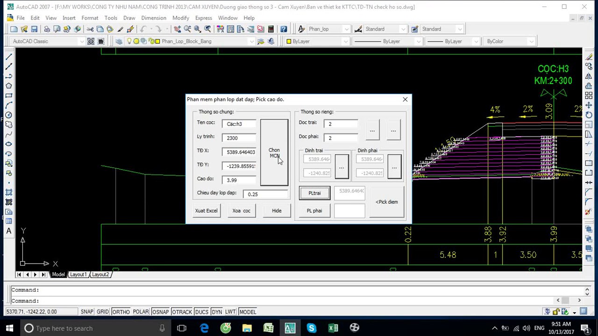The width and height of the screenshot is (598, 336).
Task: Open Excel from the Windows taskbar
Action: (333, 328)
